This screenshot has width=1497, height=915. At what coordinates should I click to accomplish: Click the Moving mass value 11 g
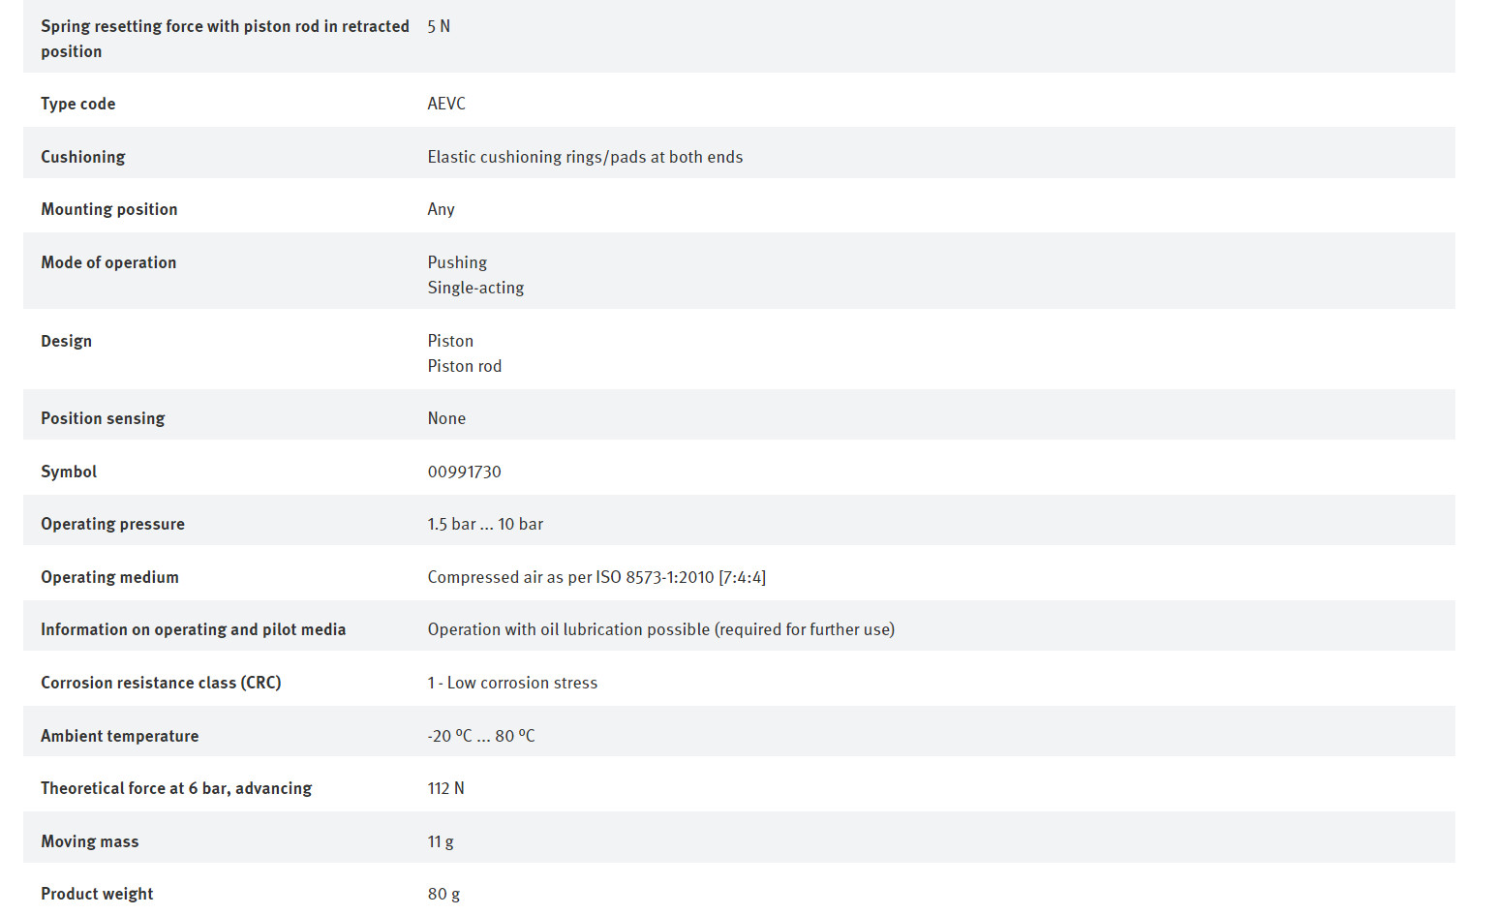coord(441,841)
